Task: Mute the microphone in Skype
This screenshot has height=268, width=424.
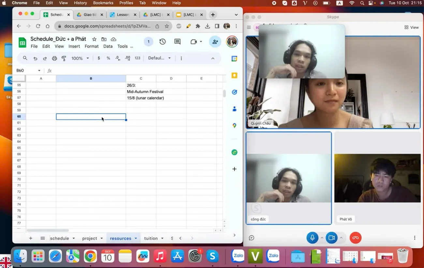Action: click(x=312, y=238)
